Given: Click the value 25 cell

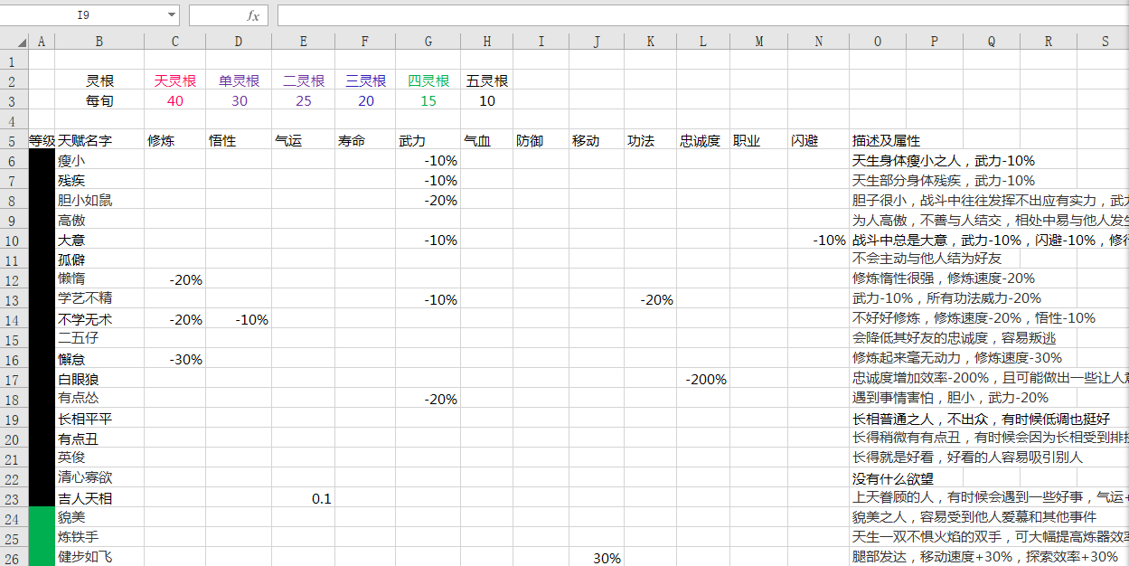Looking at the screenshot, I should pos(303,100).
